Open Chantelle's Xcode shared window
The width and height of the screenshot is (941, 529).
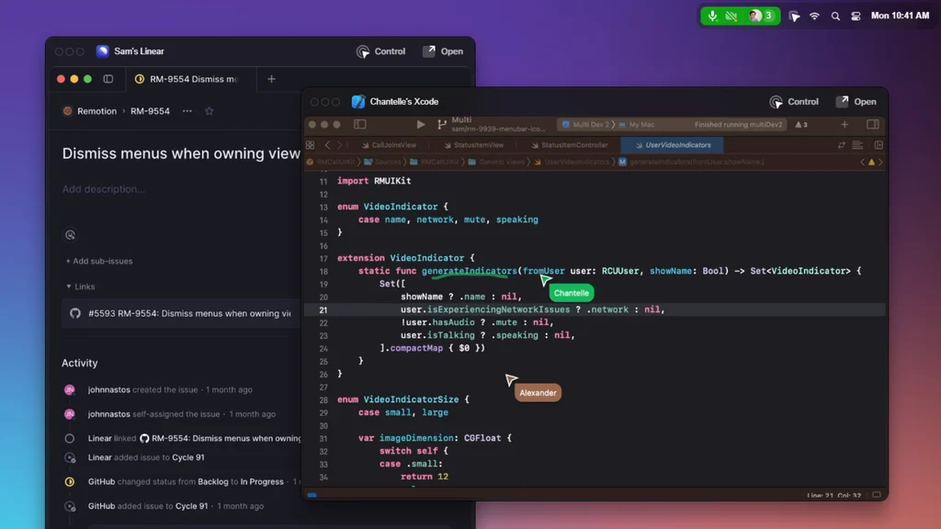[x=856, y=102]
